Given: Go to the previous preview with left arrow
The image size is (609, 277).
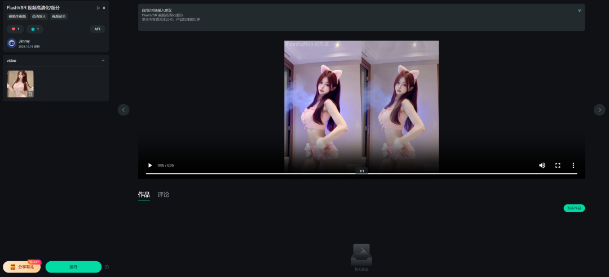Looking at the screenshot, I should coord(123,110).
